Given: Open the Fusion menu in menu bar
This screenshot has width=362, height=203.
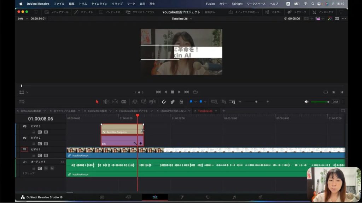Looking at the screenshot, I should [210, 4].
